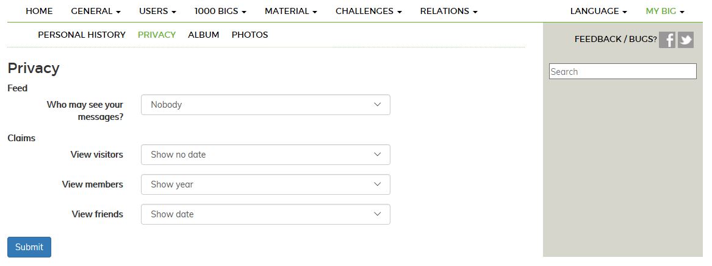The width and height of the screenshot is (712, 266).
Task: Open the 1000 Bigs menu
Action: point(220,11)
